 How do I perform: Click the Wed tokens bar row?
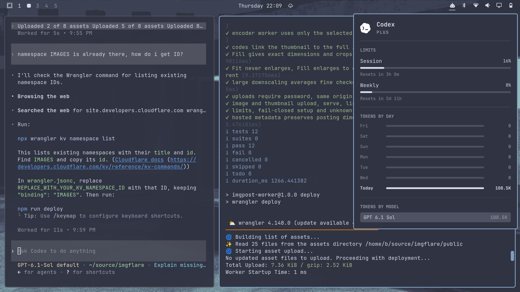click(435, 178)
